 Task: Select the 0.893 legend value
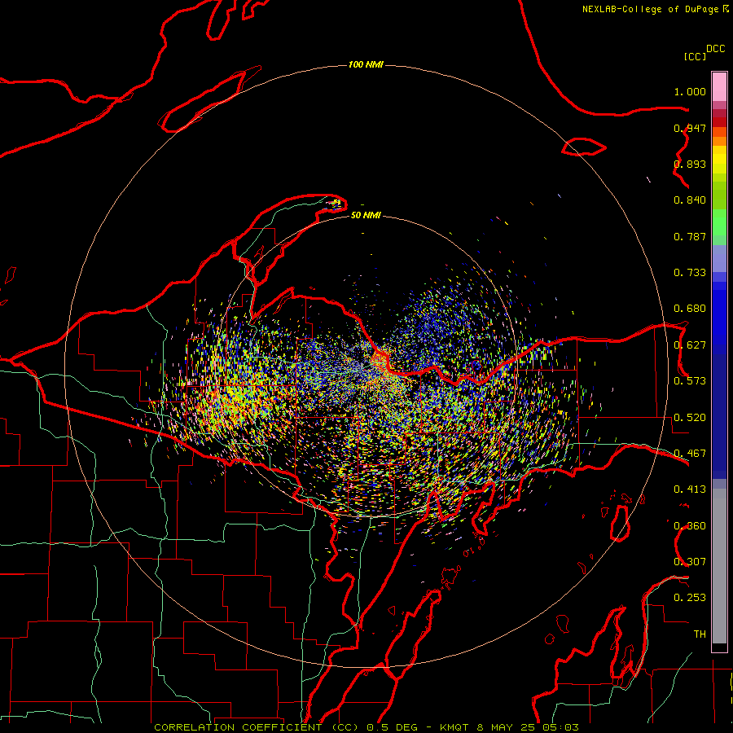pos(690,164)
